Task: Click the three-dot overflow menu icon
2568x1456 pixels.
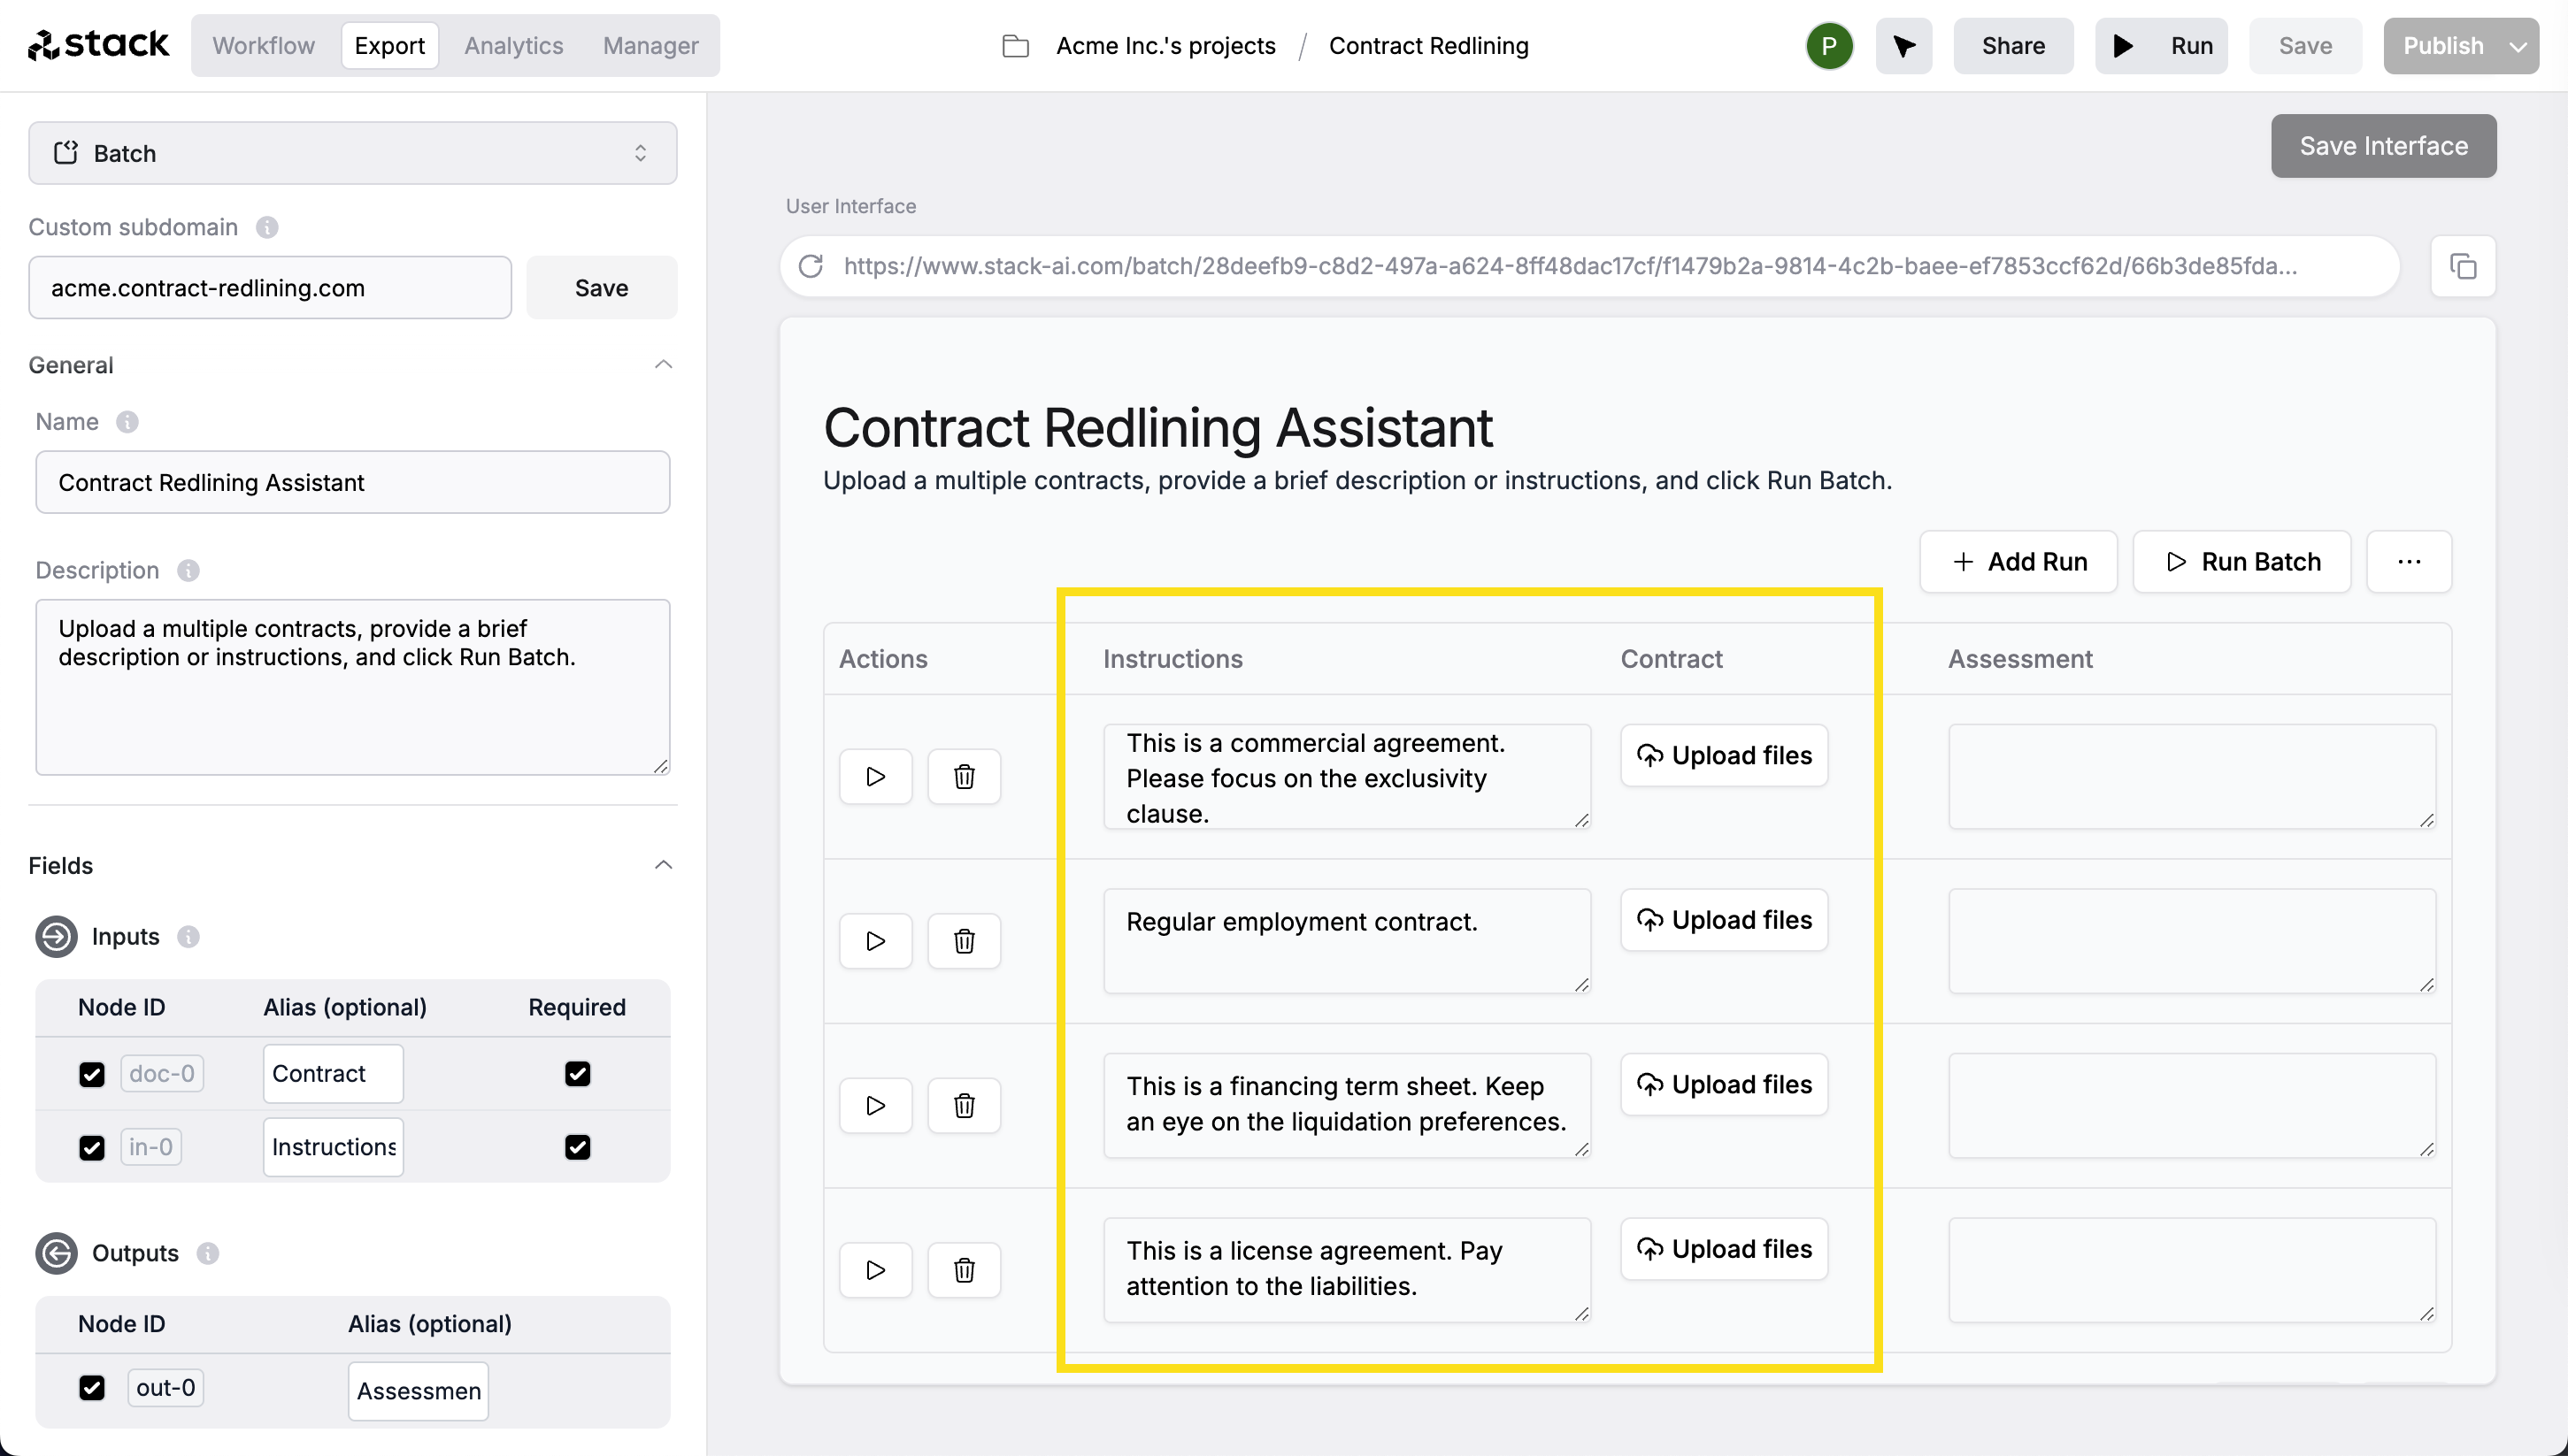Action: pyautogui.click(x=2410, y=561)
